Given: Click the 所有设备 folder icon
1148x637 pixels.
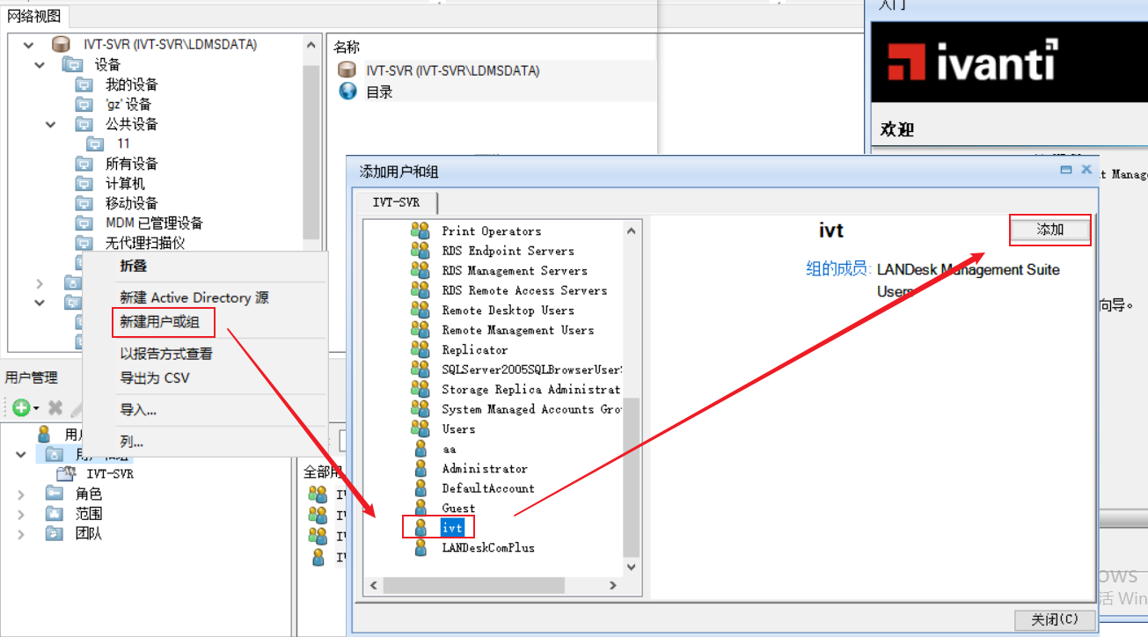Looking at the screenshot, I should [x=84, y=164].
